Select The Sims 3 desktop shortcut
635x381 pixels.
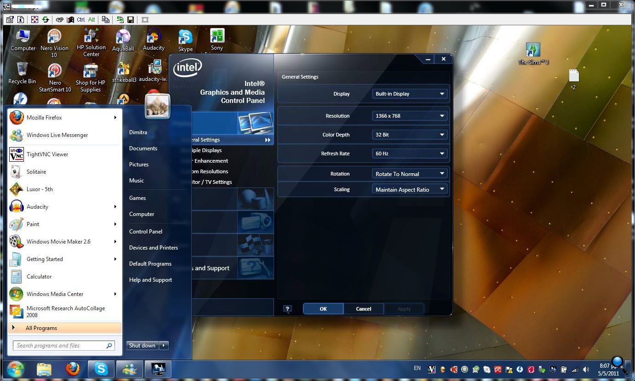[x=533, y=53]
